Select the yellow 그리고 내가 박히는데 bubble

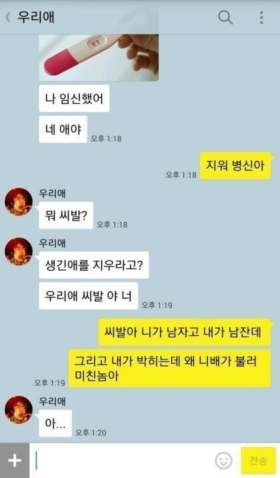[169, 368]
